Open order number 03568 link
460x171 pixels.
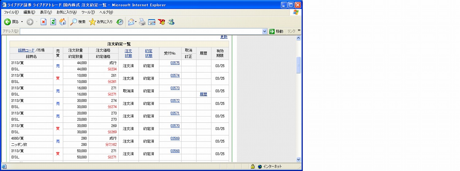(175, 151)
